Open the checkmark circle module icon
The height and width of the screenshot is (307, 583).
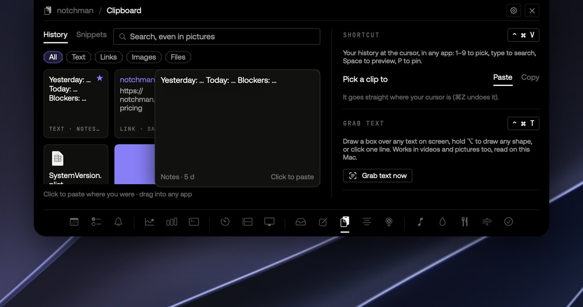click(509, 222)
